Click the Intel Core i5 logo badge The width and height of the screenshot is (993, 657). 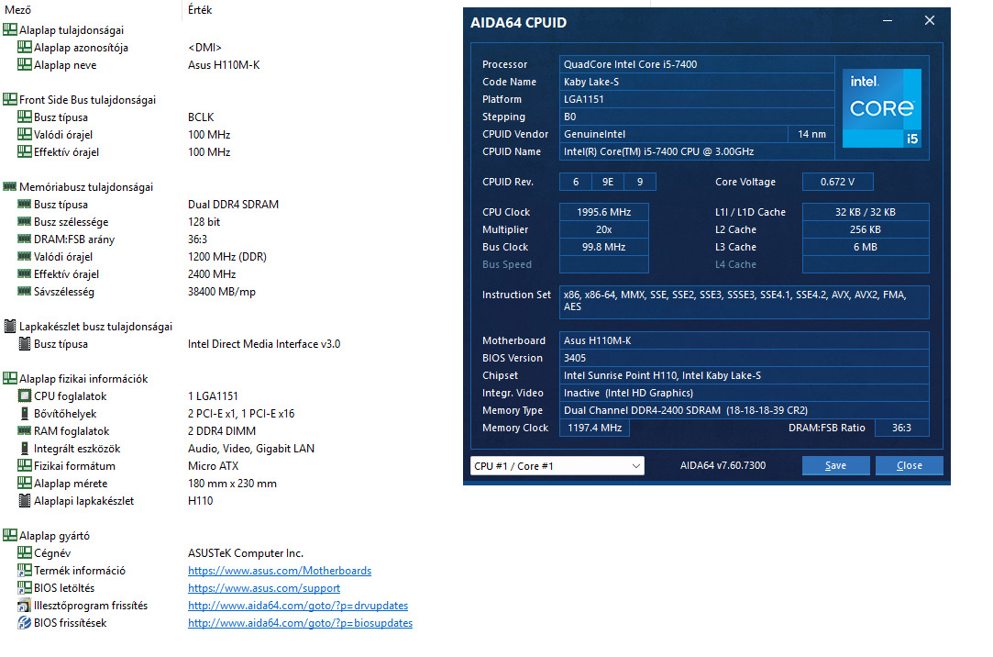click(x=881, y=107)
